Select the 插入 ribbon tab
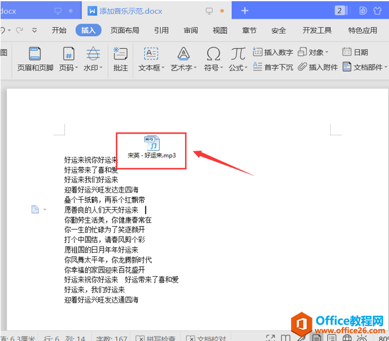Image resolution: width=389 pixels, height=341 pixels. [x=88, y=30]
